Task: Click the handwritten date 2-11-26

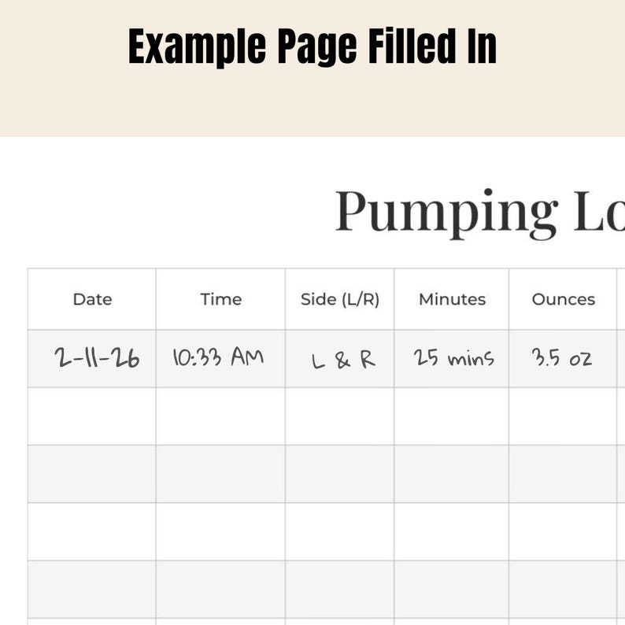Action: click(97, 357)
